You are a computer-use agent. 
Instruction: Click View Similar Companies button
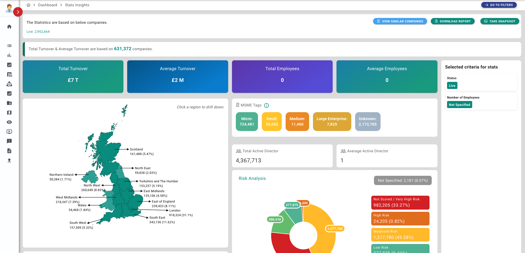400,21
